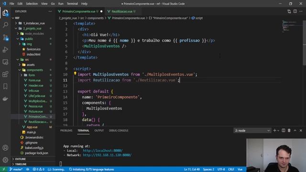Open the new terminal launch profile dropdown
This screenshot has width=306, height=172.
coord(278,130)
